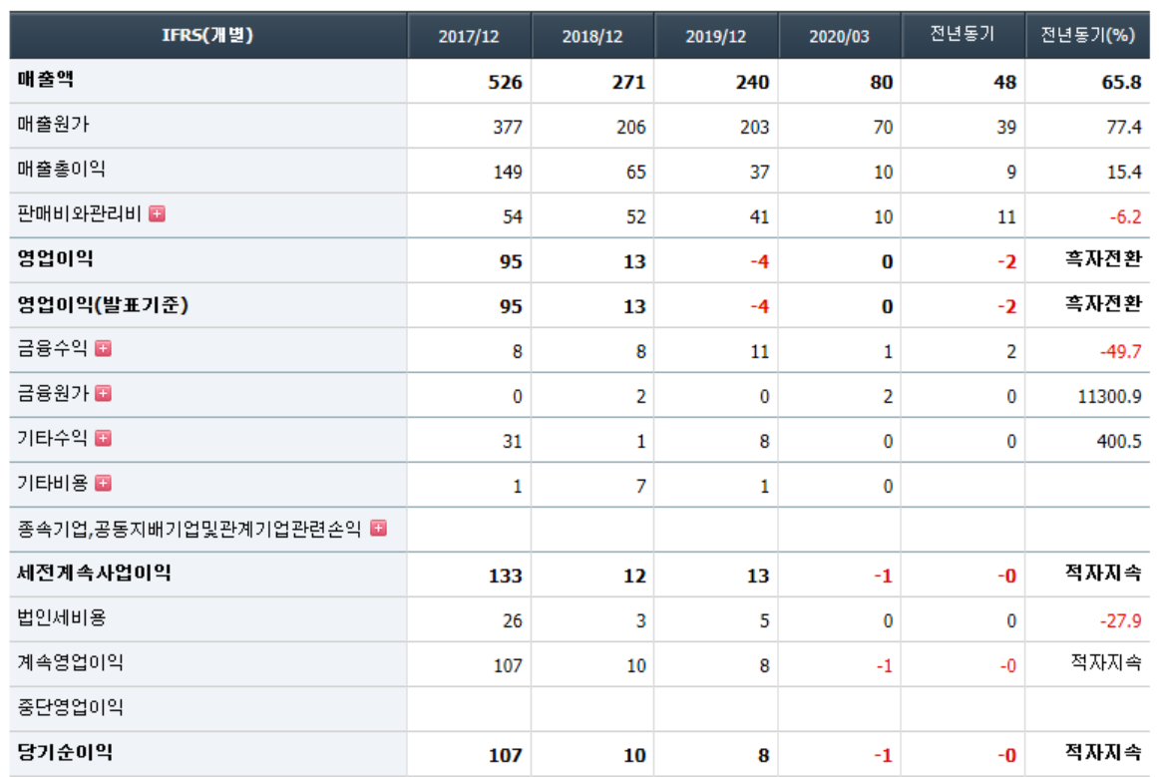The height and width of the screenshot is (777, 1159).
Task: Select 판매비와관리비 percentage -6.2
Action: [x=1125, y=216]
